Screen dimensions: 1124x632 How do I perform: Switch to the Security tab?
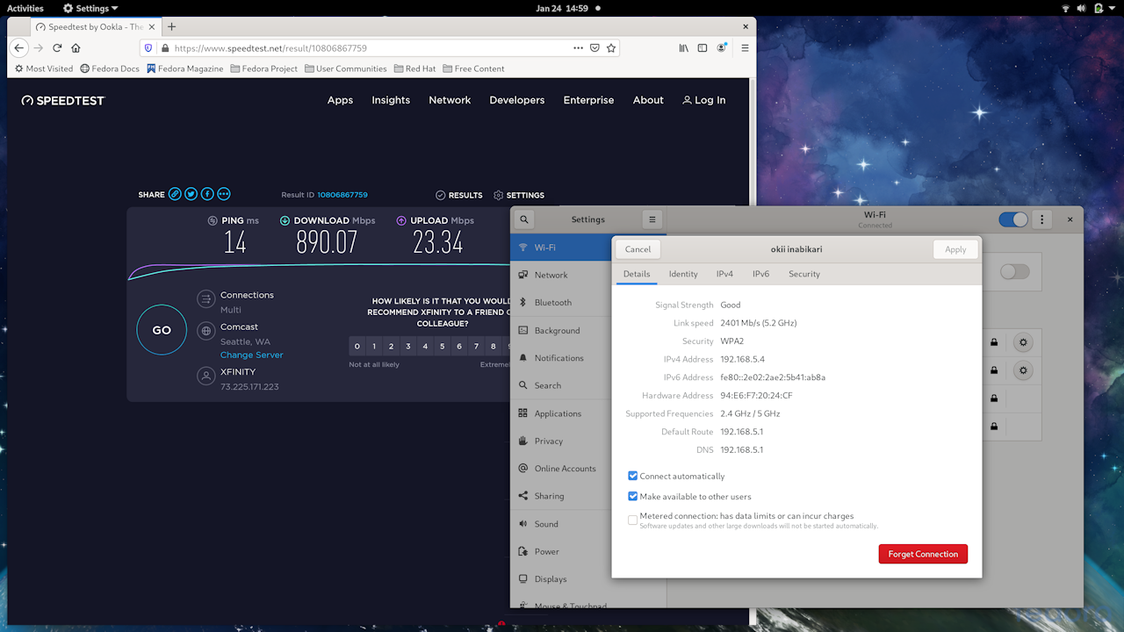click(x=804, y=274)
